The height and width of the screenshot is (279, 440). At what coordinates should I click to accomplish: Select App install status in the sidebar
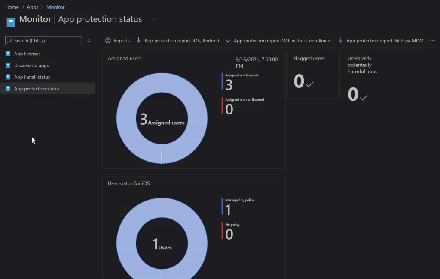click(x=32, y=77)
